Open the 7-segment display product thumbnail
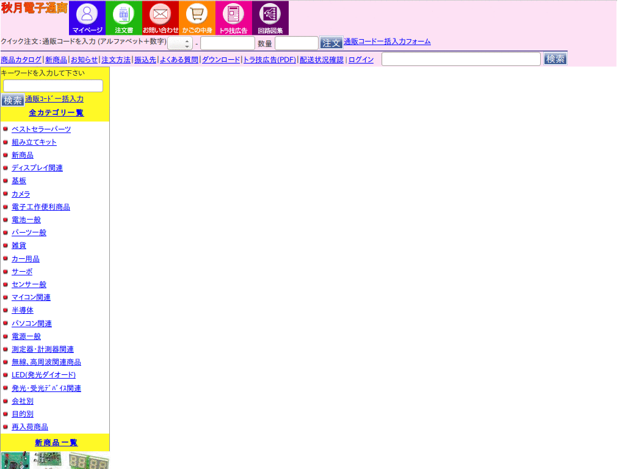This screenshot has width=625, height=469. 89,460
